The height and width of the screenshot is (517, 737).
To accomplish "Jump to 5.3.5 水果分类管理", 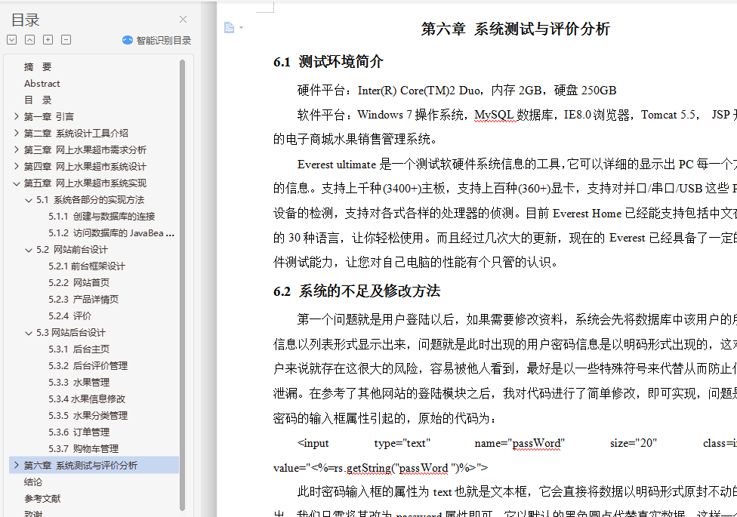I will (88, 415).
